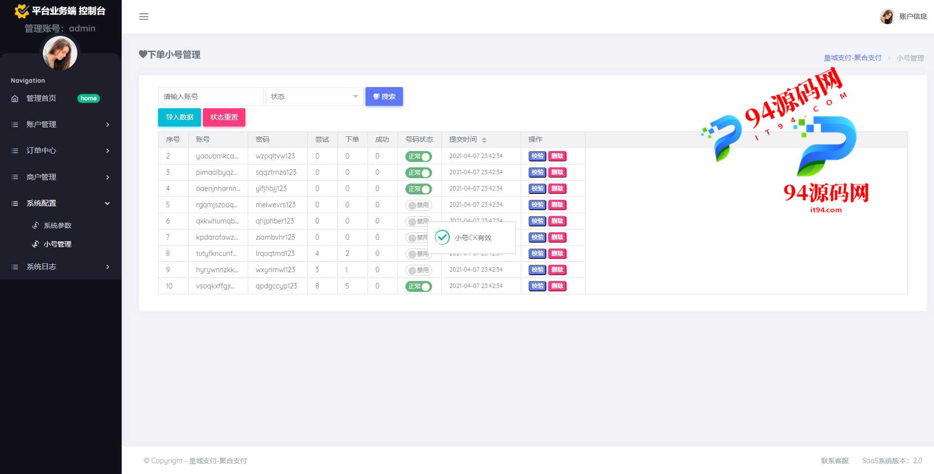Click the 状态重置 button
934x474 pixels.
coord(224,117)
